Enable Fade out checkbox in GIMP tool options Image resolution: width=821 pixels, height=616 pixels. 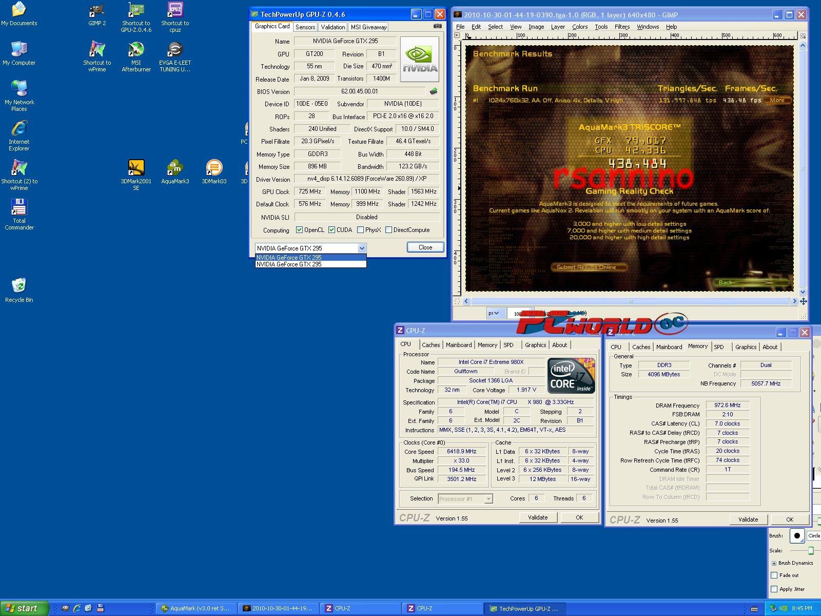pyautogui.click(x=774, y=575)
